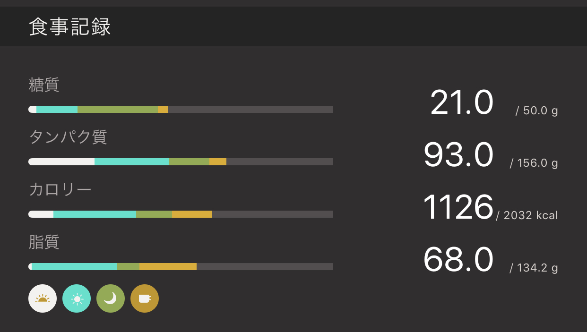Select the lunch sun icon
Viewport: 587px width, 332px height.
click(x=77, y=298)
